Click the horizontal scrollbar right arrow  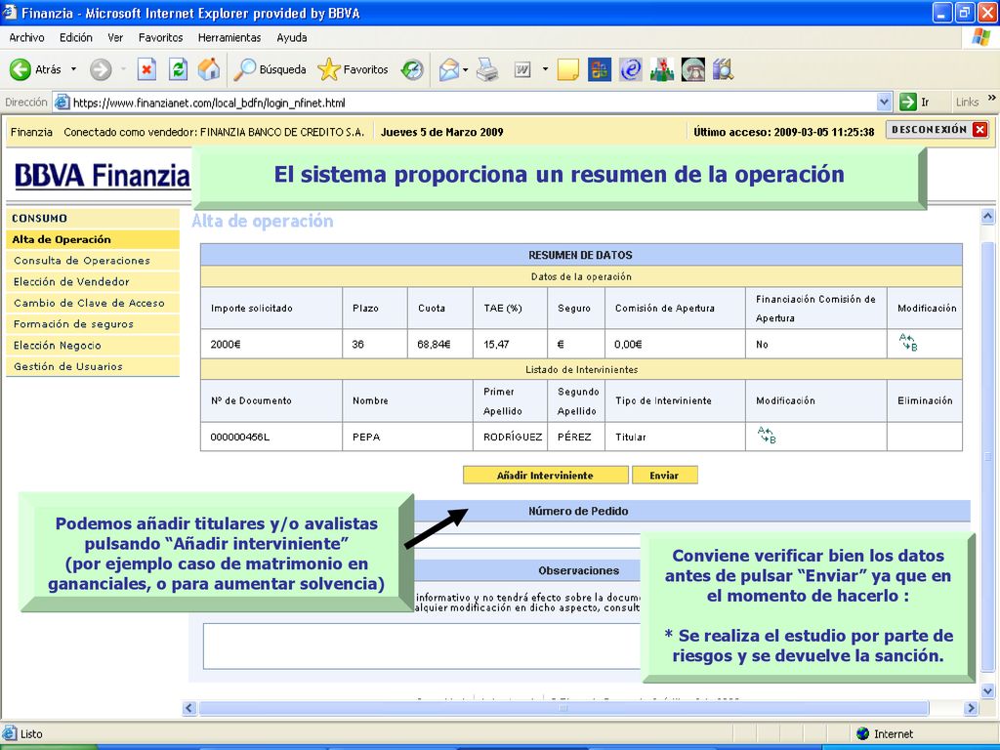point(971,708)
